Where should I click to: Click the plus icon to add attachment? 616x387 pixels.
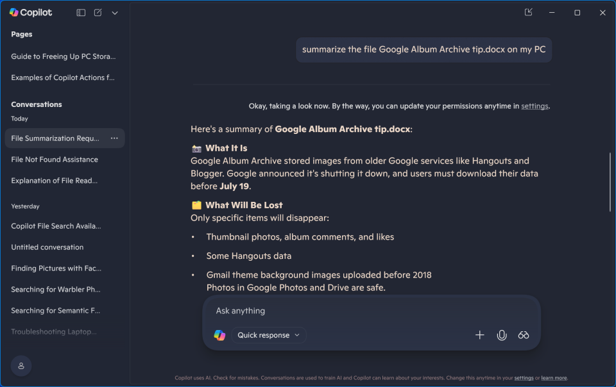pos(479,335)
